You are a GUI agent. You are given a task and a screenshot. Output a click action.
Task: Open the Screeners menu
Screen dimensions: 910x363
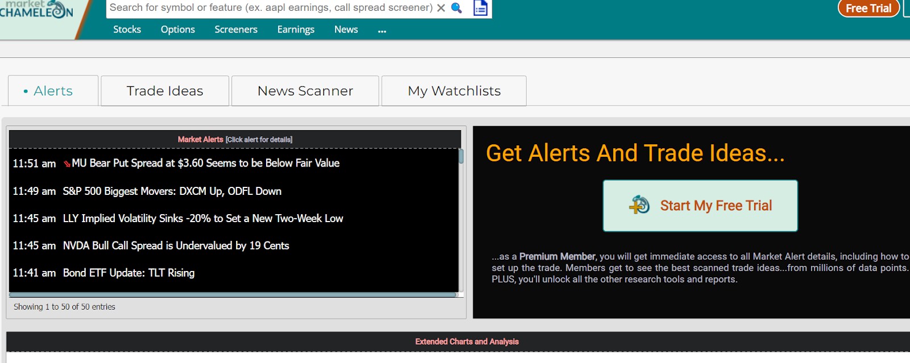236,30
